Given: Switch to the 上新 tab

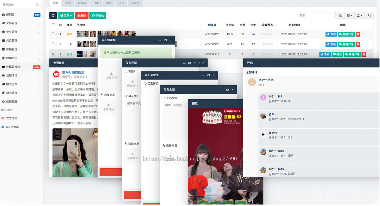Looking at the screenshot, I should [x=68, y=3].
